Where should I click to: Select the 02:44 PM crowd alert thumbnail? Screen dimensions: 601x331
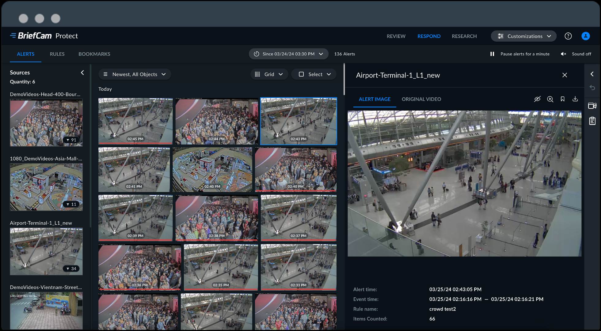pyautogui.click(x=216, y=121)
